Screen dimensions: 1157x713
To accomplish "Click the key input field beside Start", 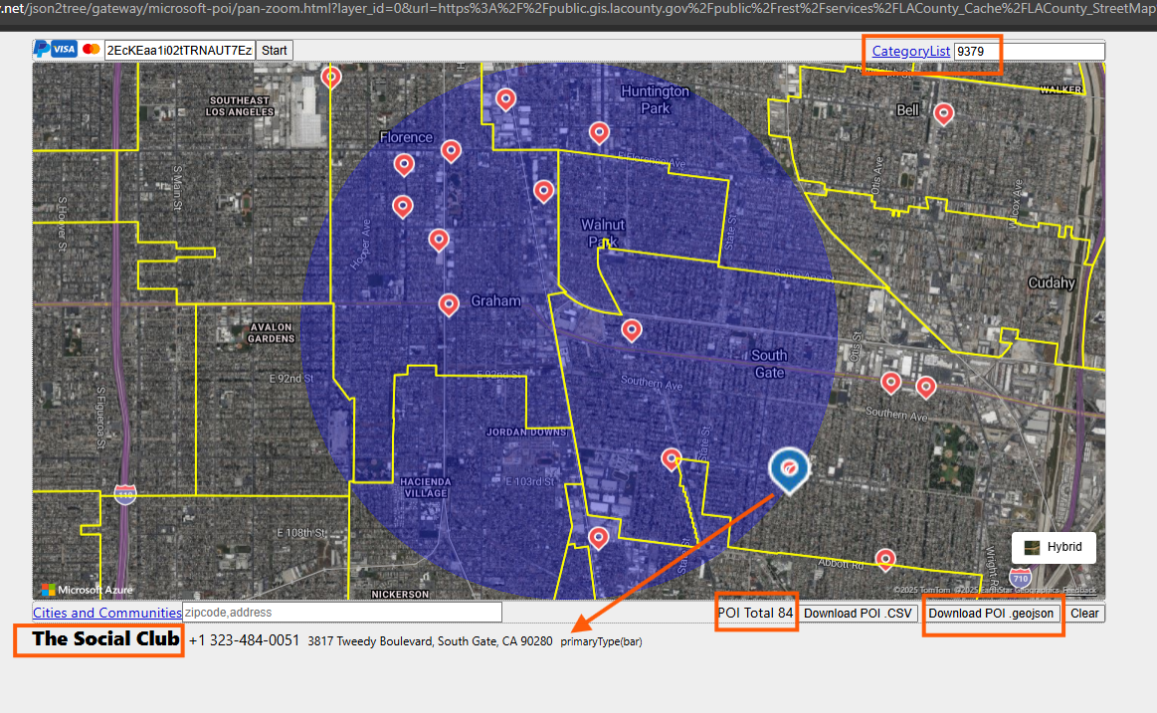I will 179,50.
